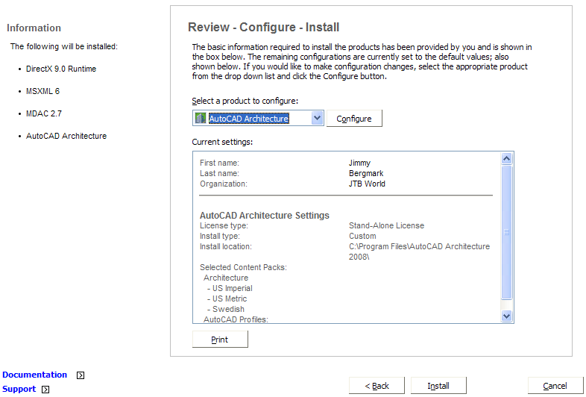Click the 'Information' sidebar heading
586x397 pixels.
click(34, 28)
